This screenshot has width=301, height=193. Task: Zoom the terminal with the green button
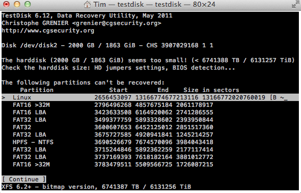[28, 4]
